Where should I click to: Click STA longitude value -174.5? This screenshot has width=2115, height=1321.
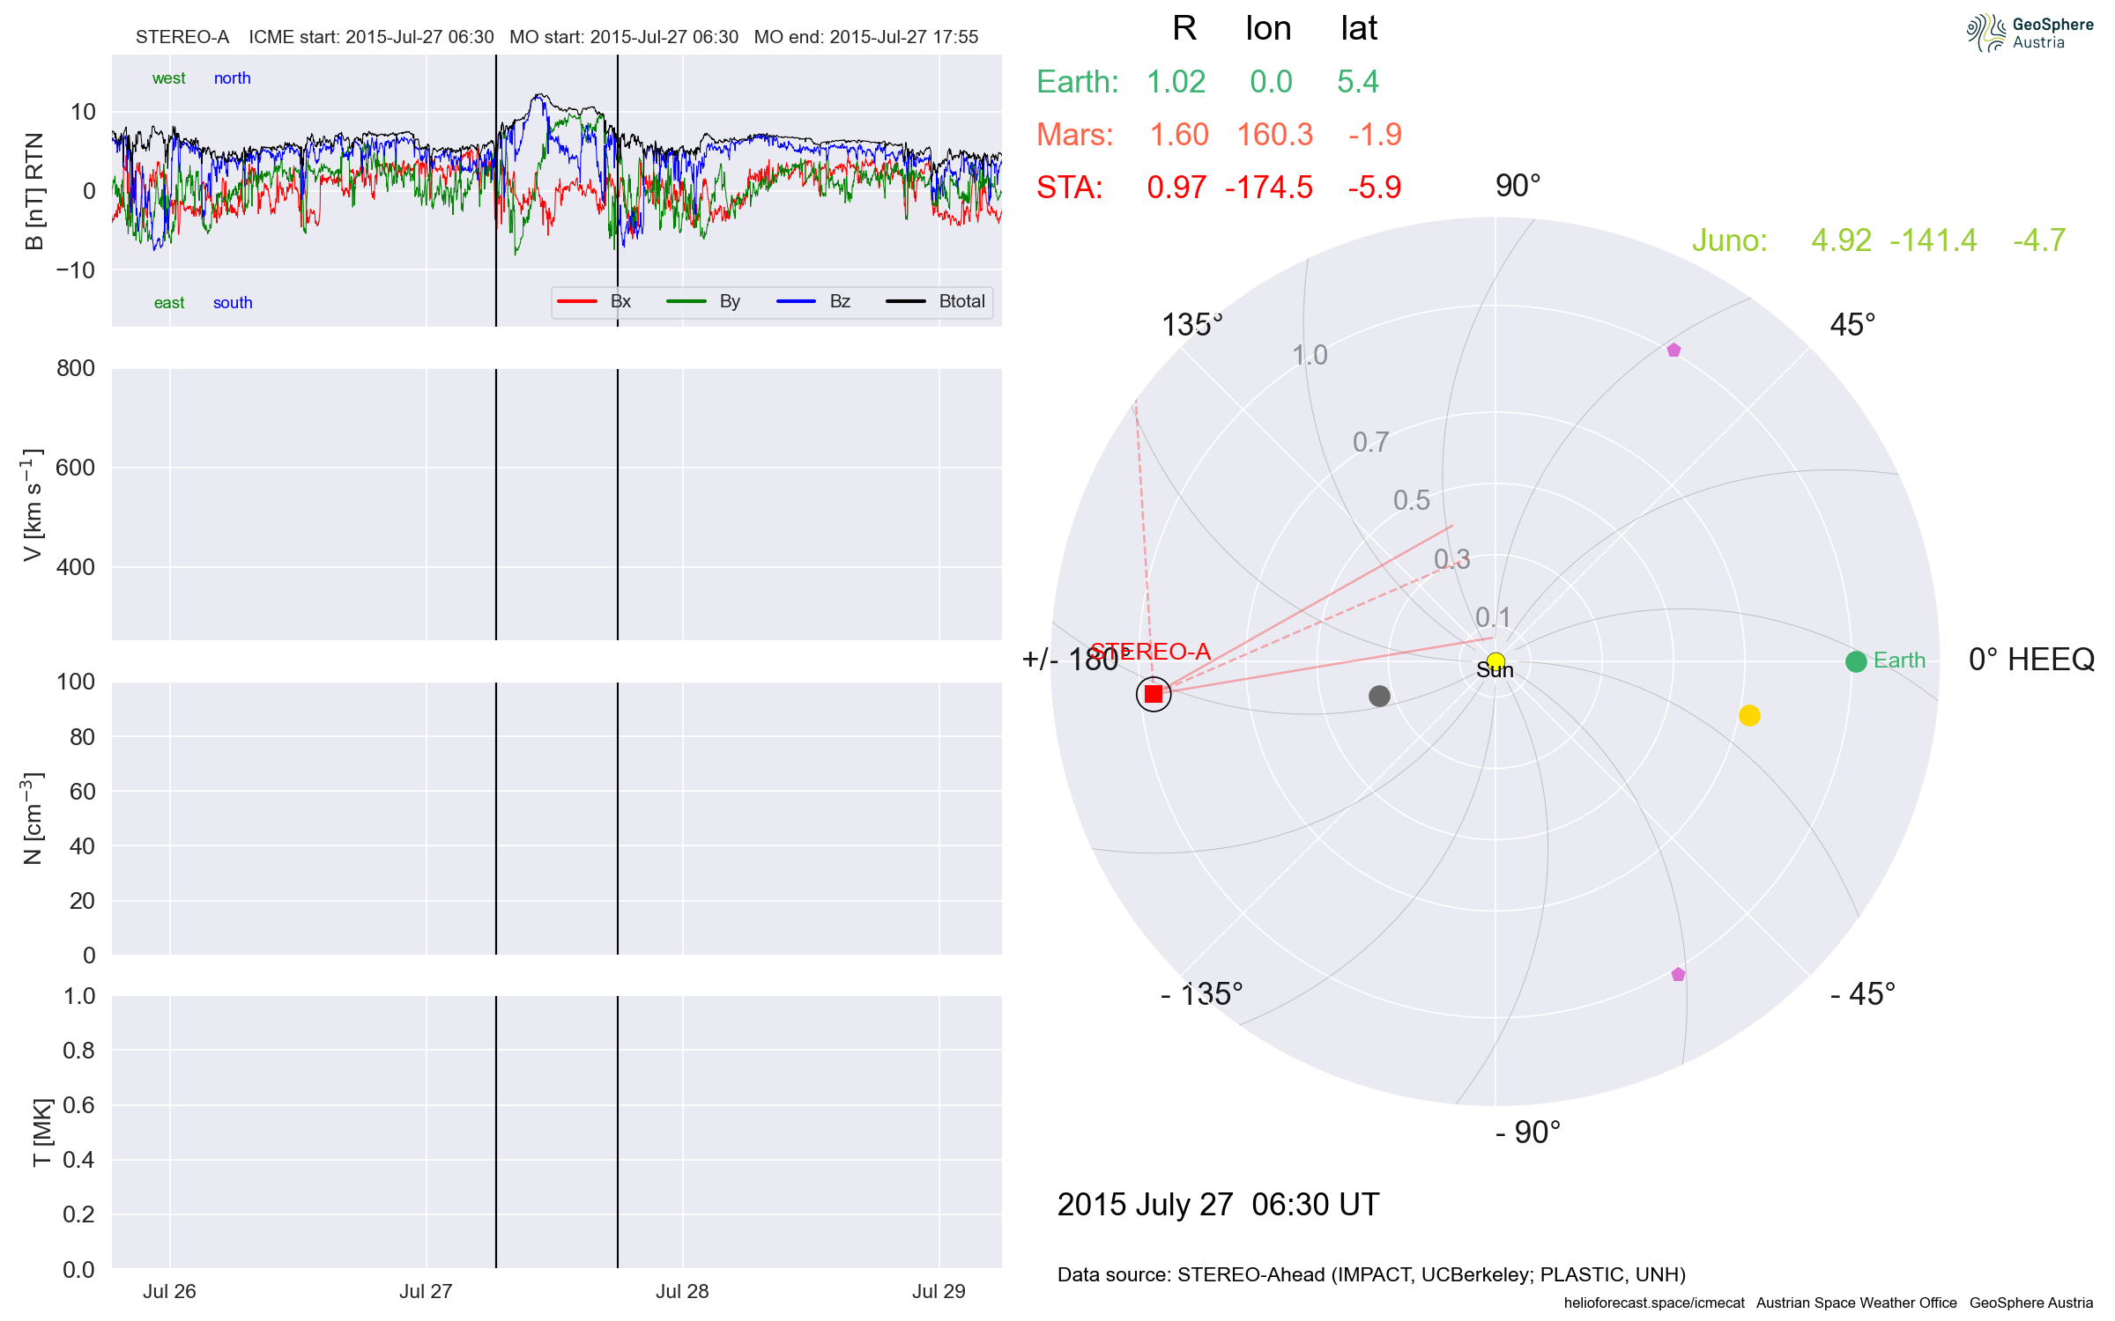pos(1269,188)
